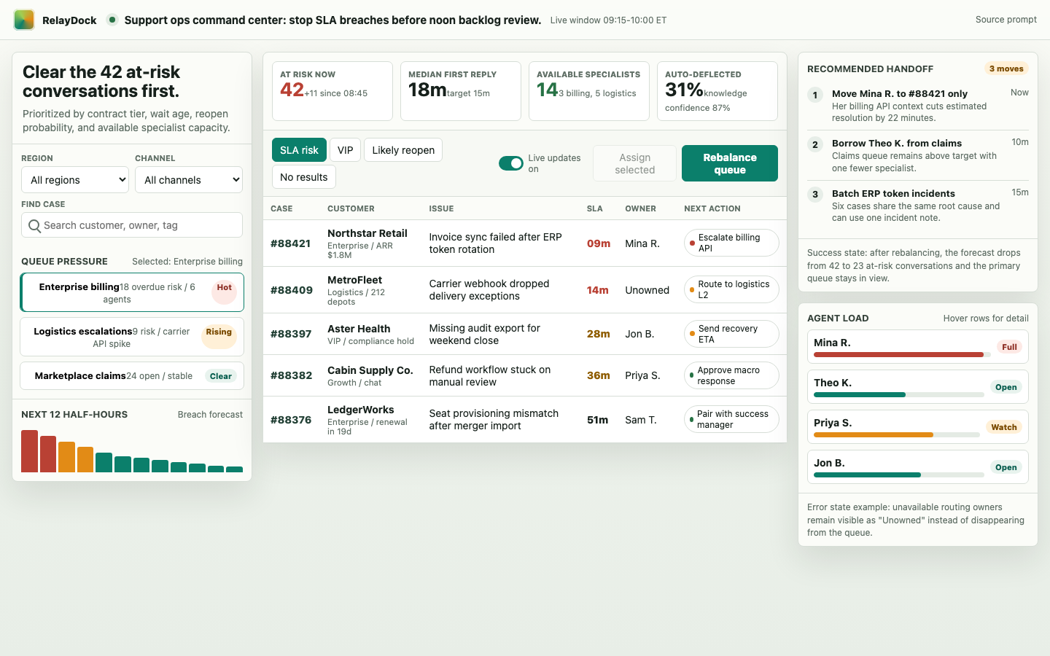Click the RelayDock logo icon
The image size is (1050, 656).
click(x=24, y=20)
